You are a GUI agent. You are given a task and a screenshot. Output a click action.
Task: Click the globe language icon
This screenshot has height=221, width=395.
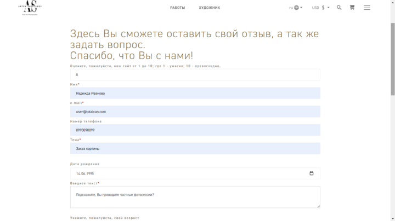point(297,8)
